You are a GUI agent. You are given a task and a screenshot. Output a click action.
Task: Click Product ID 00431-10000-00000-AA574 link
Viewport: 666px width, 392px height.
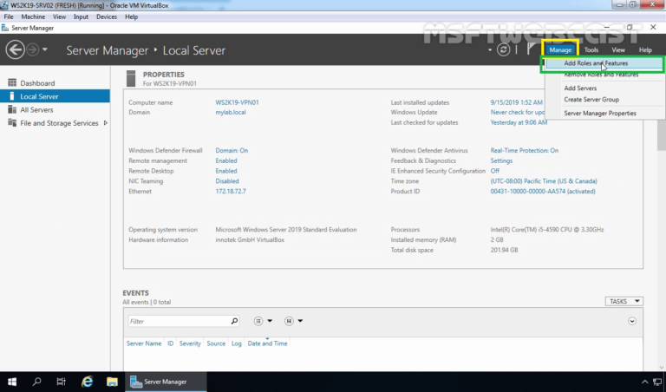543,191
